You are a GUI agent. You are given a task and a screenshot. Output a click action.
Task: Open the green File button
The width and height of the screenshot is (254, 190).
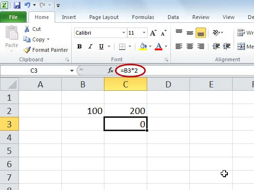point(13,17)
